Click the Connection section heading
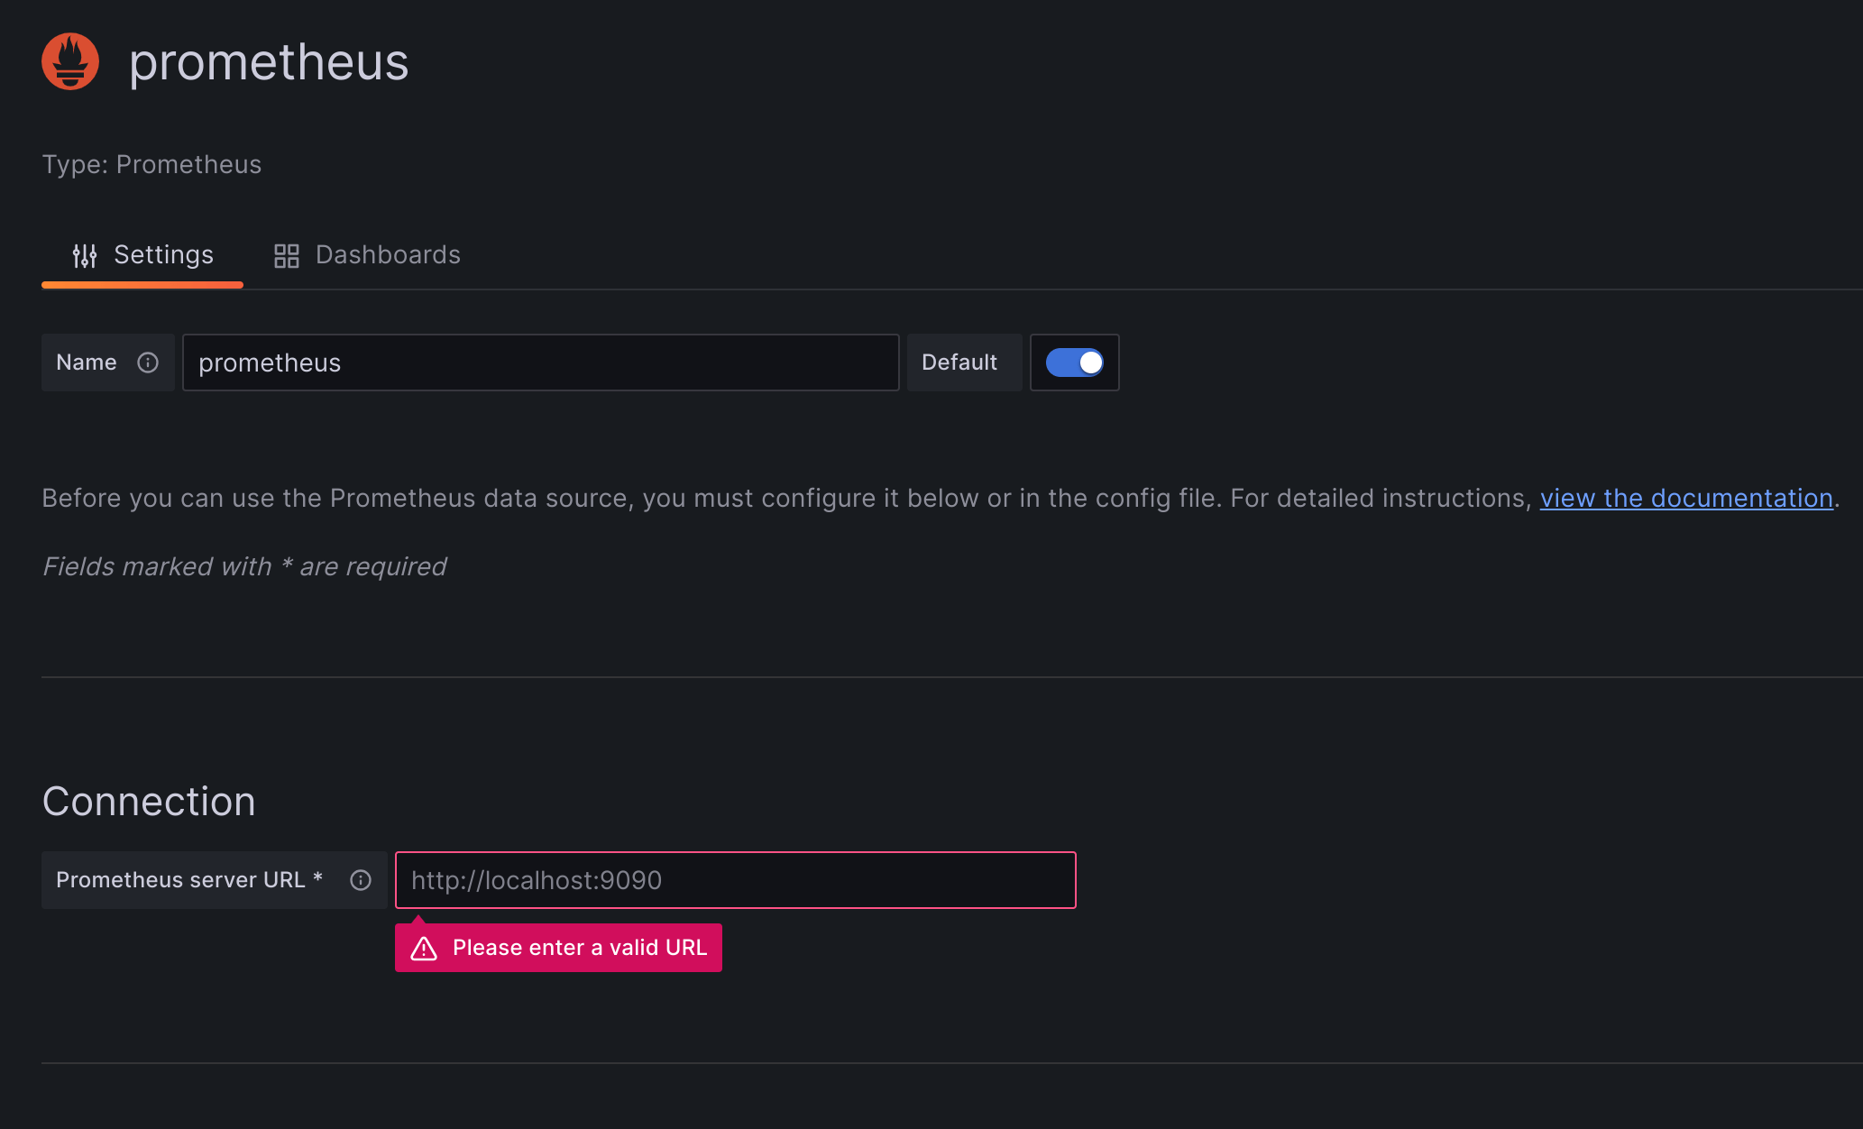Screen dimensions: 1863x1129 coord(148,801)
